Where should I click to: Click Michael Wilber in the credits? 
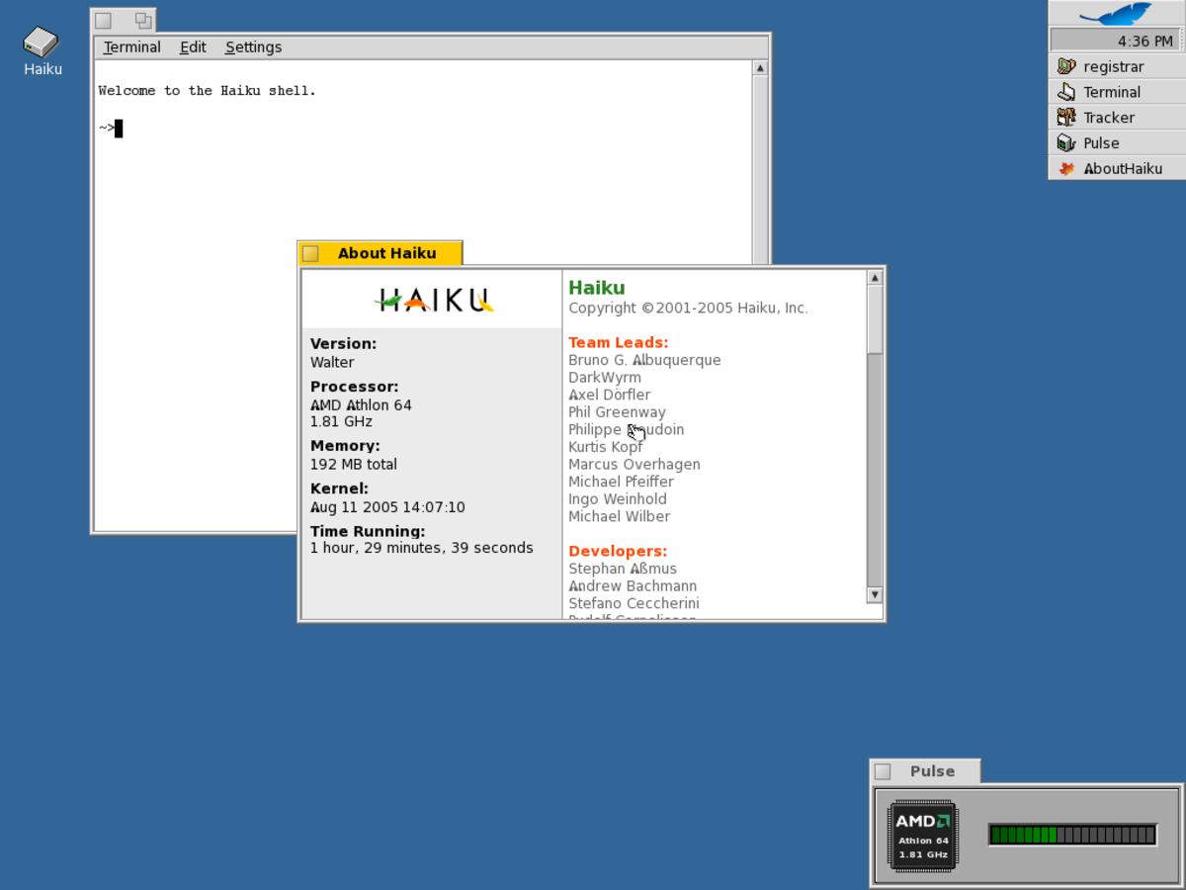pyautogui.click(x=619, y=516)
